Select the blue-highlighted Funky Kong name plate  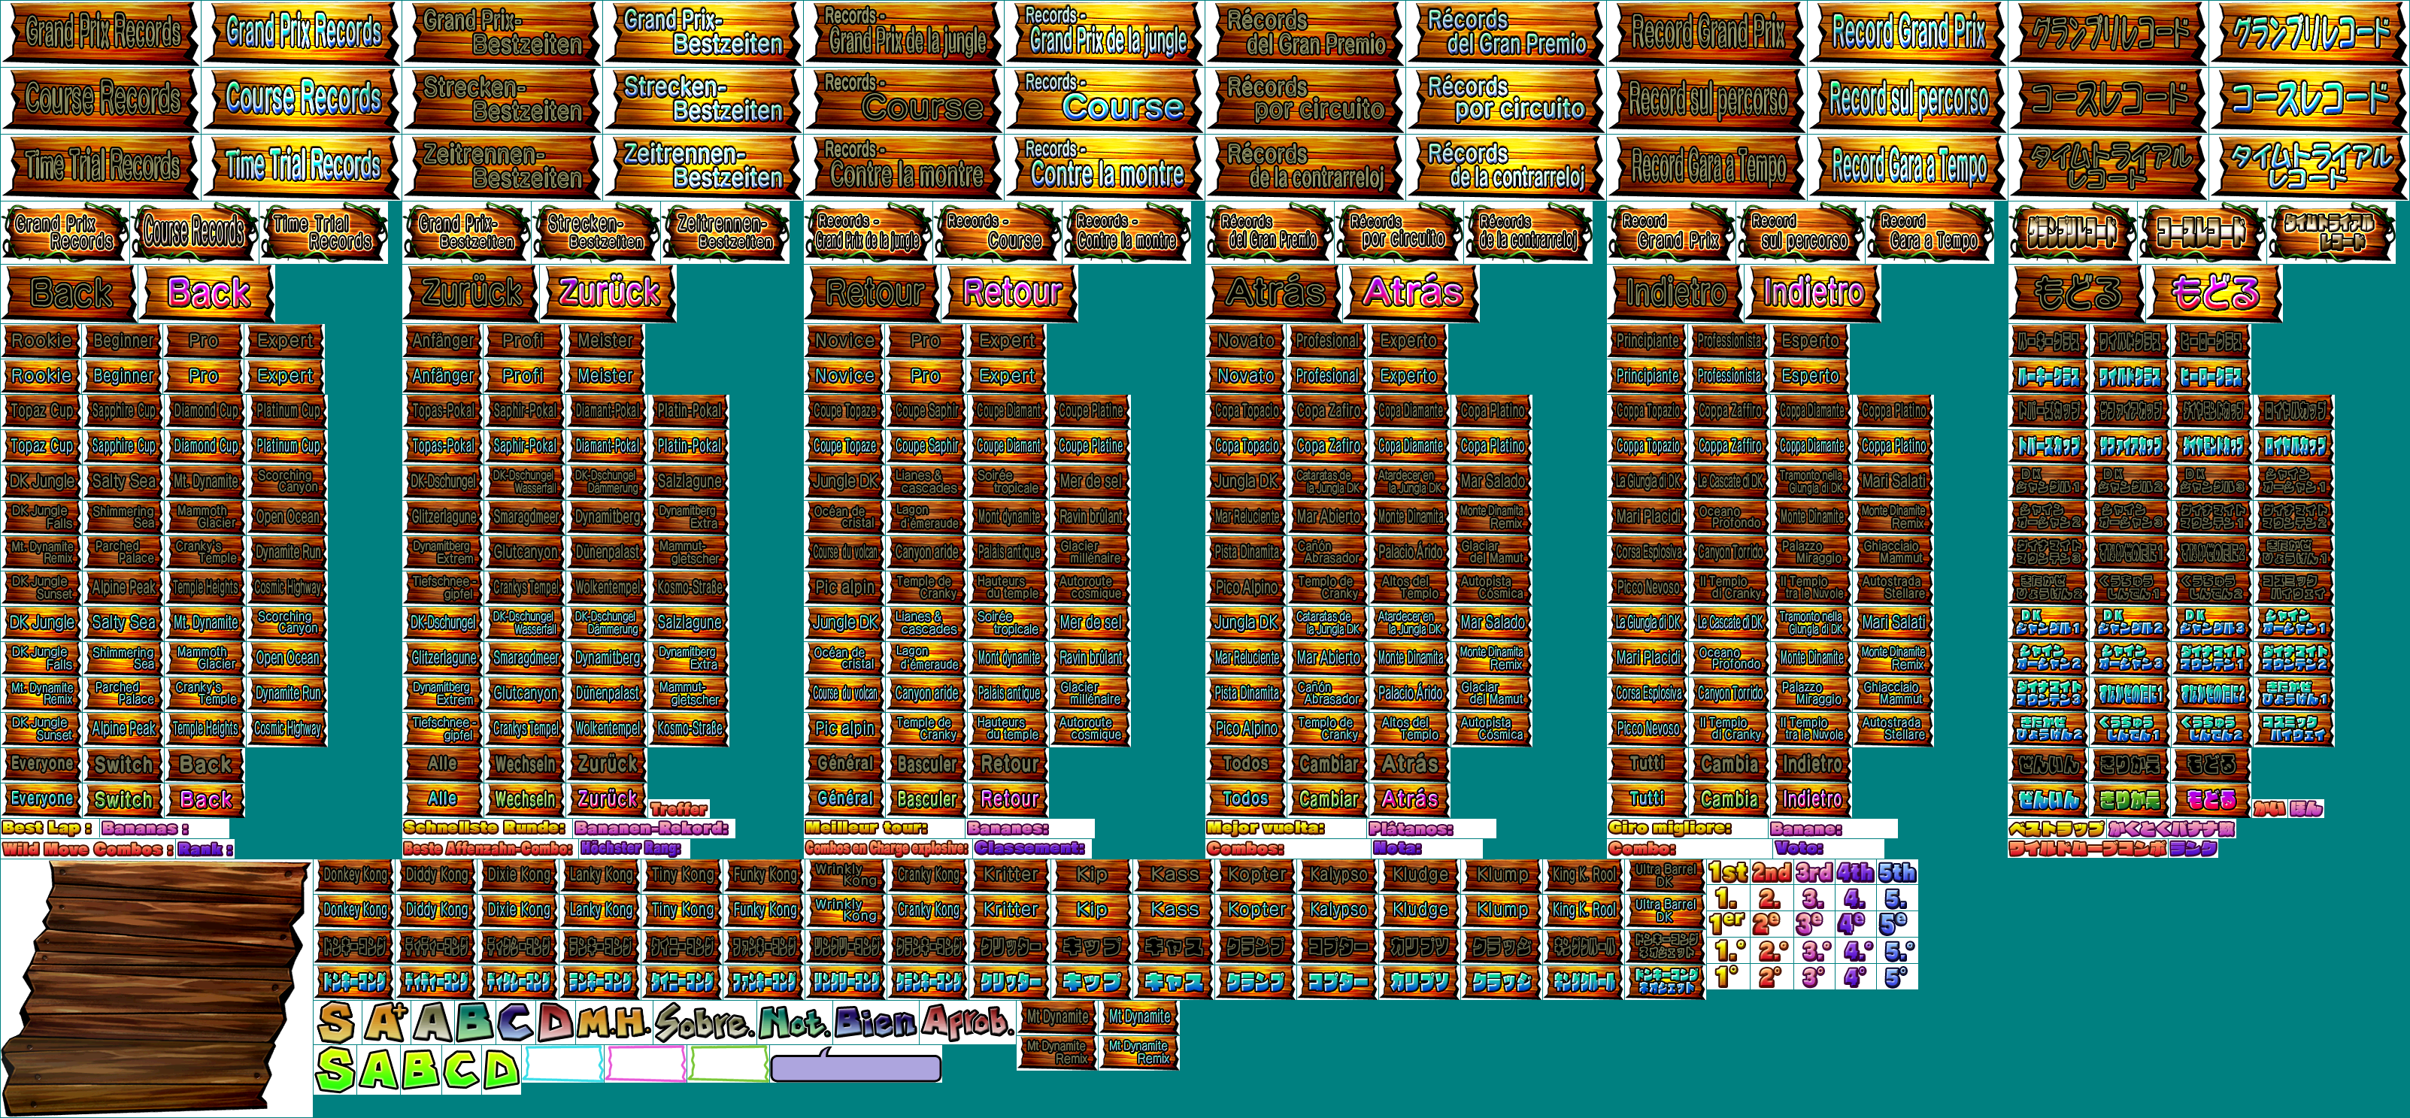(x=764, y=910)
